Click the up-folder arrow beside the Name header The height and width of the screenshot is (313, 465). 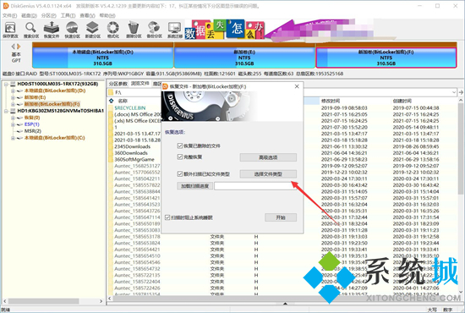[x=112, y=101]
